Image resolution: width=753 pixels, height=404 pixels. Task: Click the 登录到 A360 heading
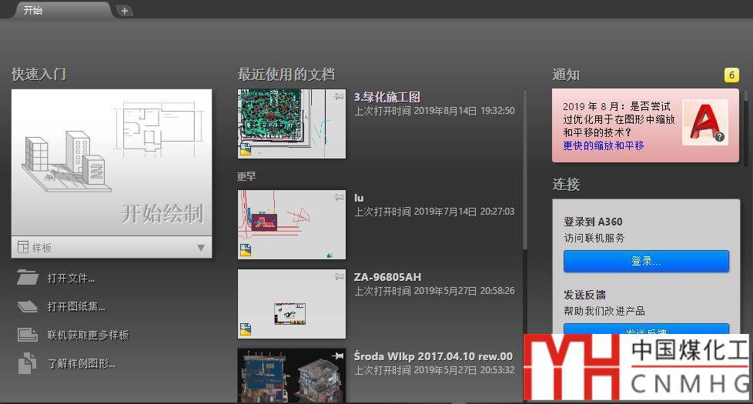(x=593, y=222)
